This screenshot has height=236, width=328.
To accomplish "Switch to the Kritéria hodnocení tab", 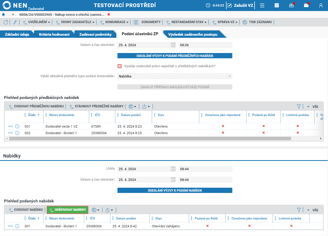I will tap(54, 34).
